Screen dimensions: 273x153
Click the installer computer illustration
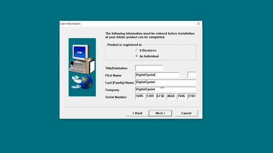(82, 67)
